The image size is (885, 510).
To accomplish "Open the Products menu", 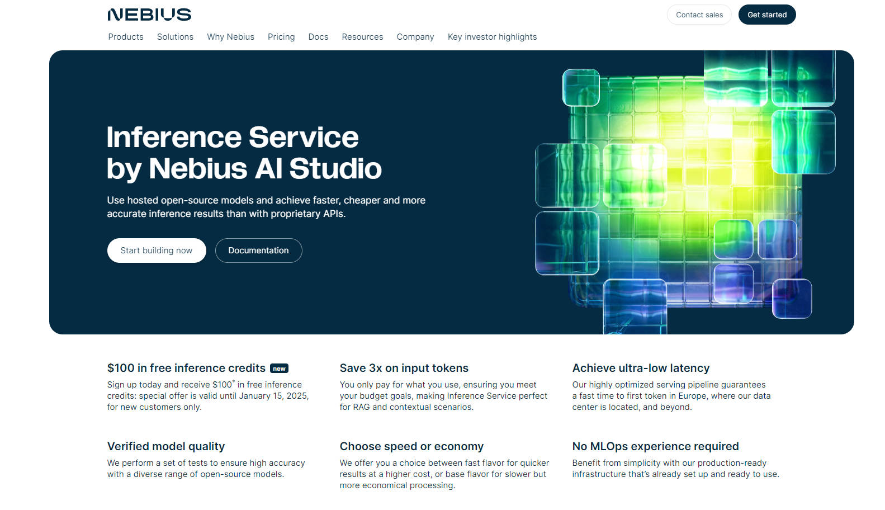I will 126,37.
